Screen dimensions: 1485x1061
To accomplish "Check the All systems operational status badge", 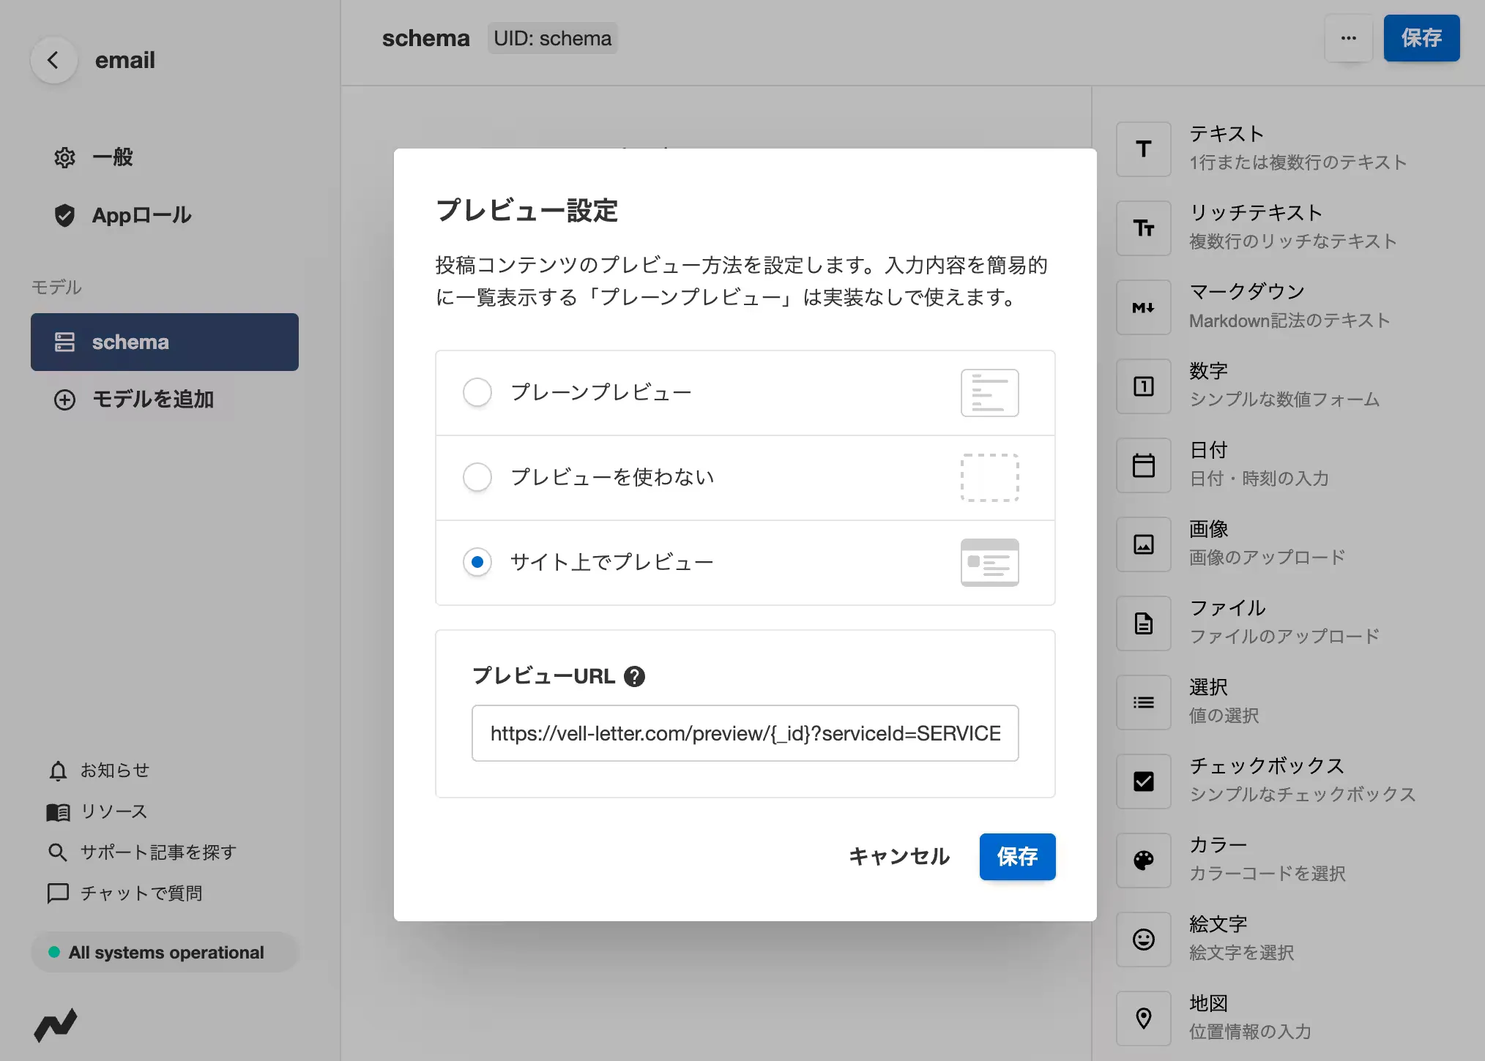I will point(165,952).
